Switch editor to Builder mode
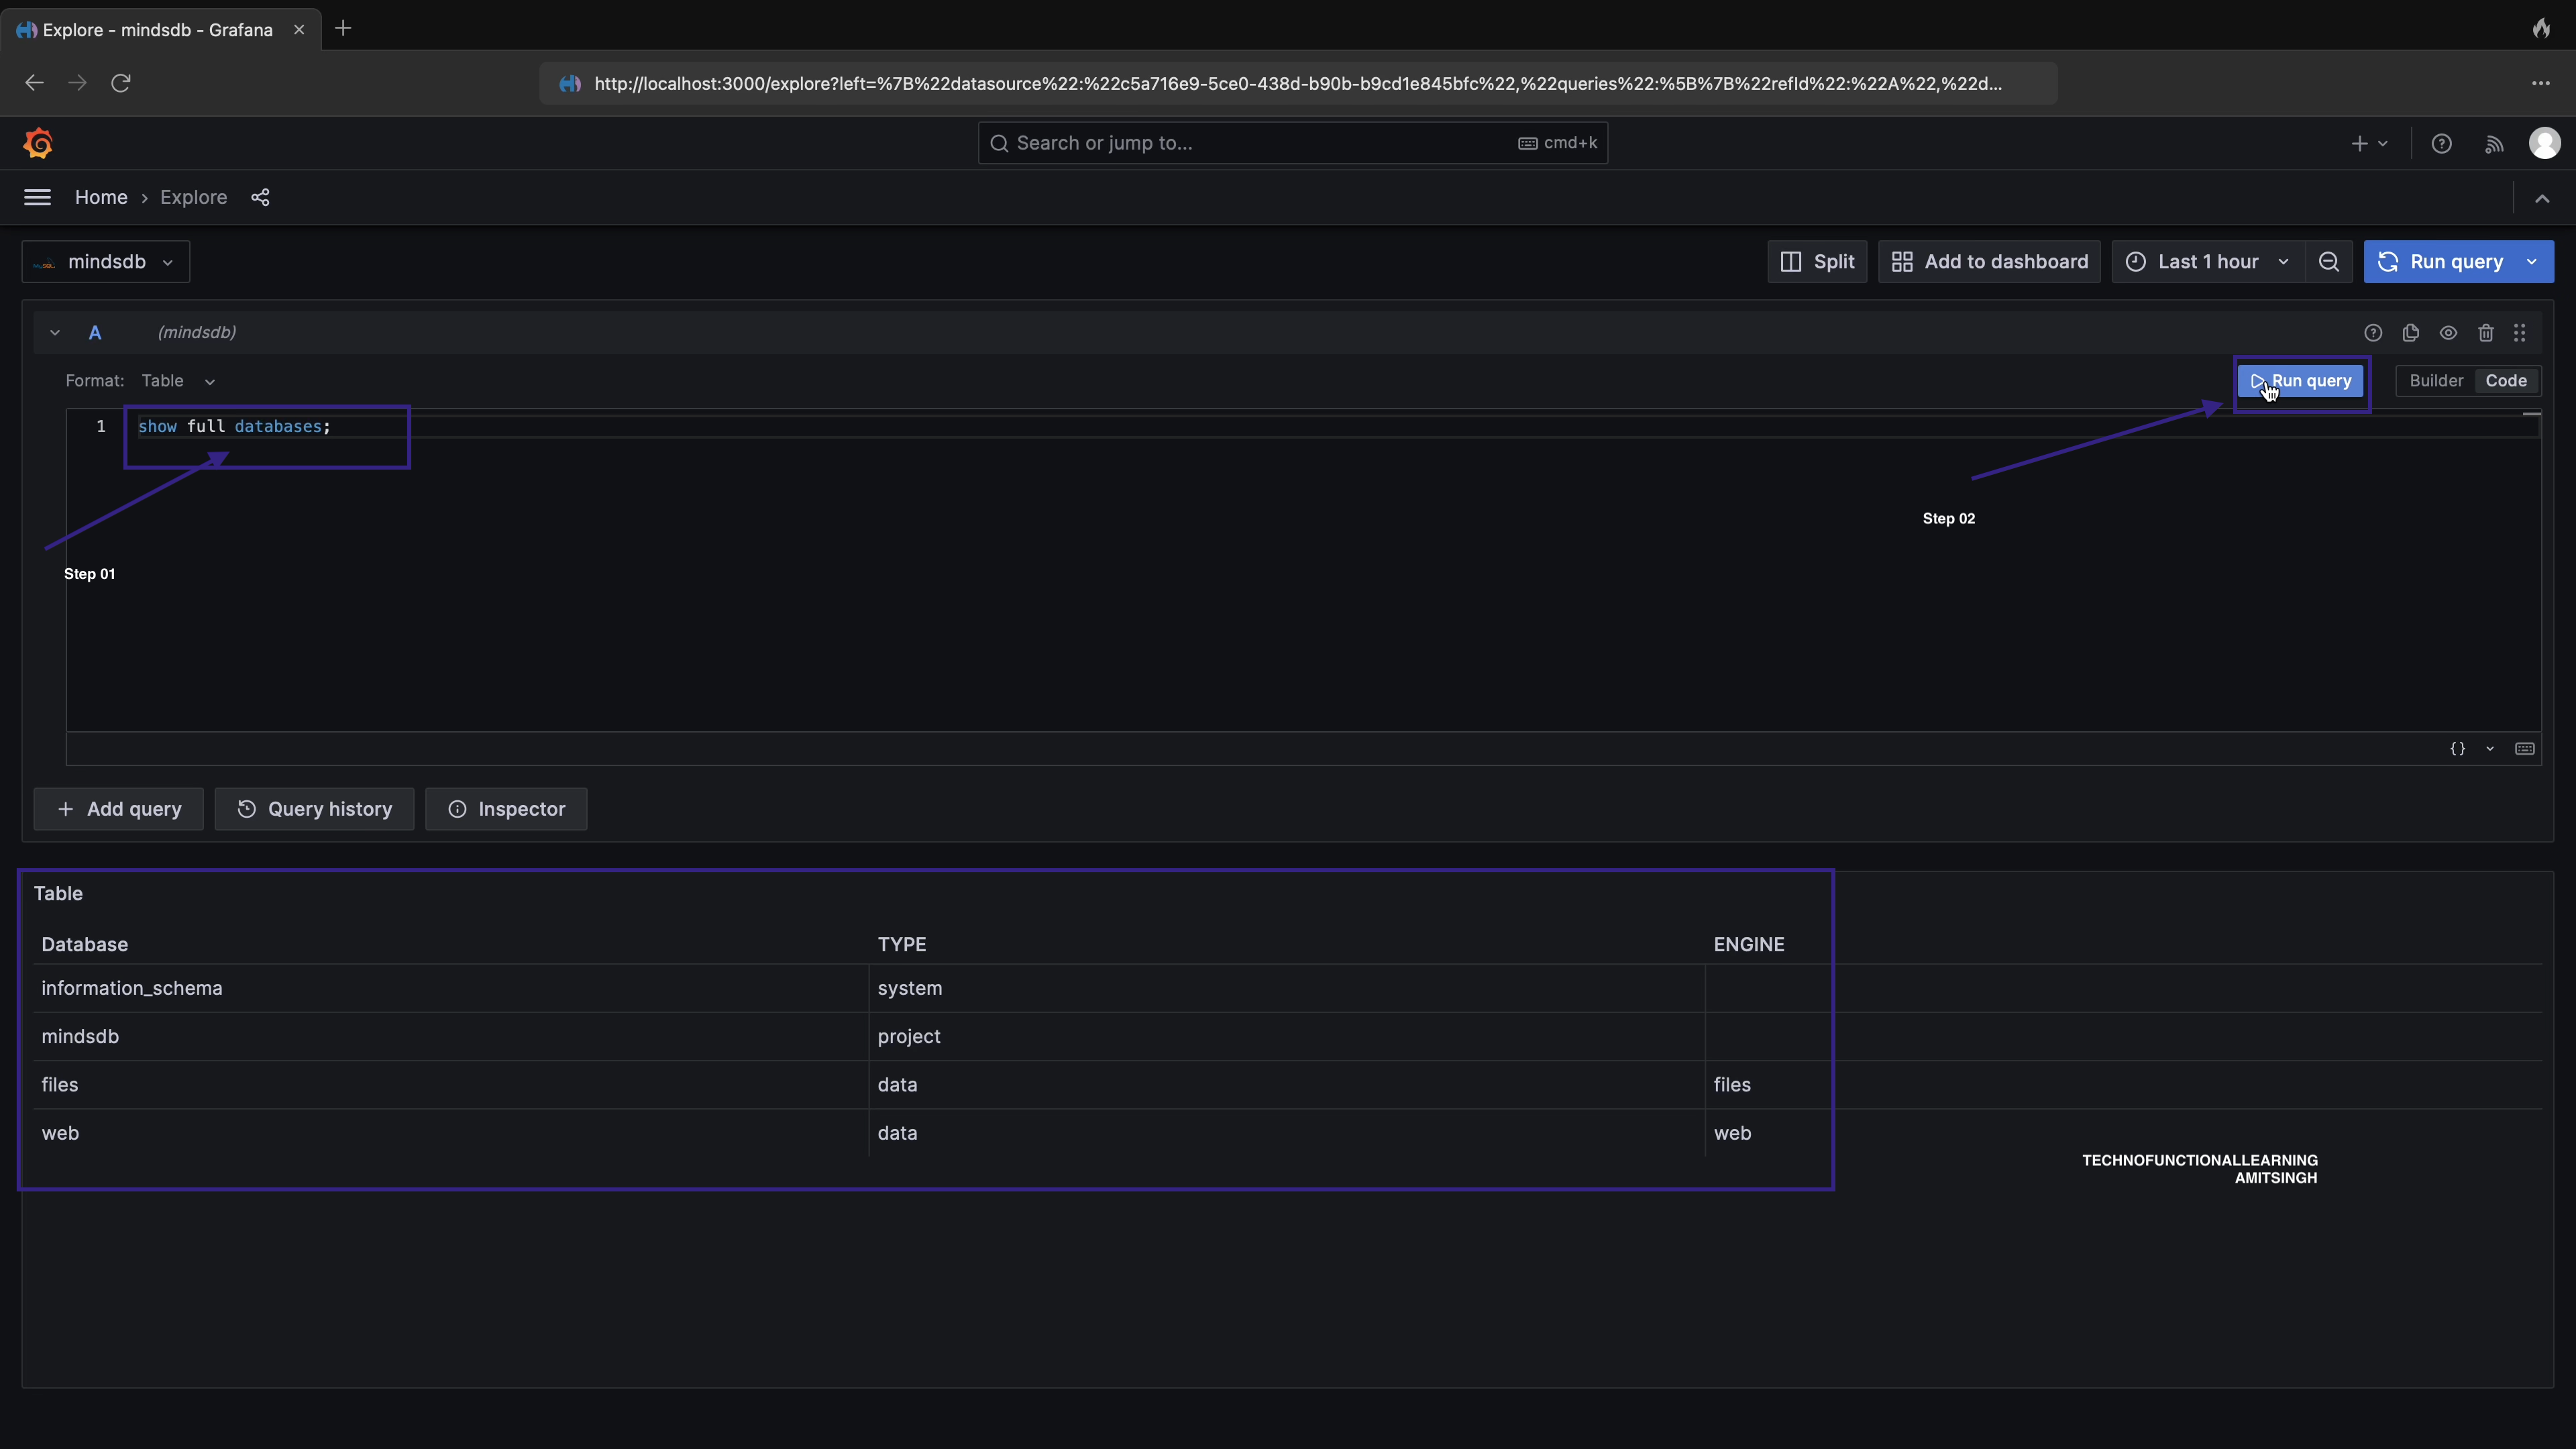The image size is (2576, 1449). [x=2436, y=381]
